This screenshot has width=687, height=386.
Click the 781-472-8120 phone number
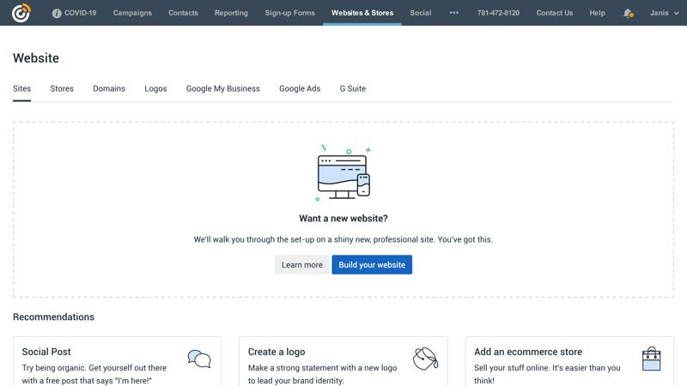pyautogui.click(x=498, y=13)
